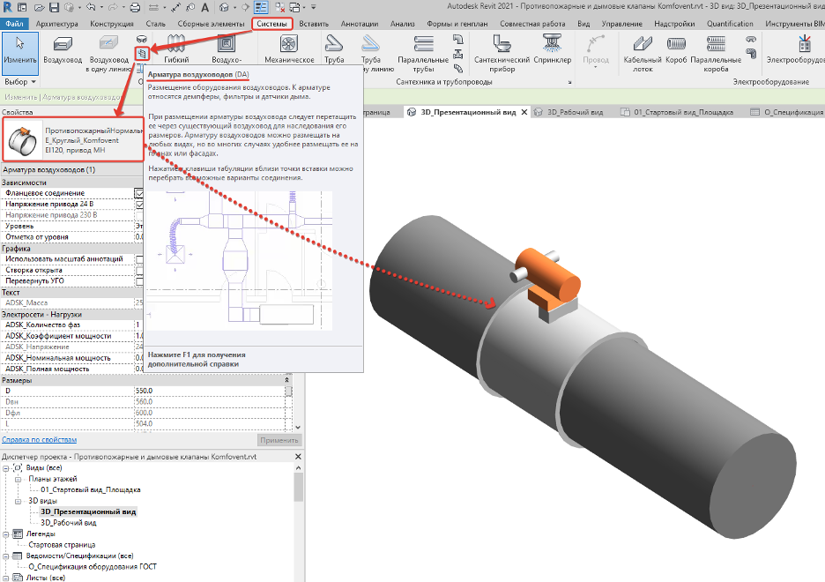825x582 pixels.
Task: Click the pipe fitting elbow icon
Action: pos(458,40)
